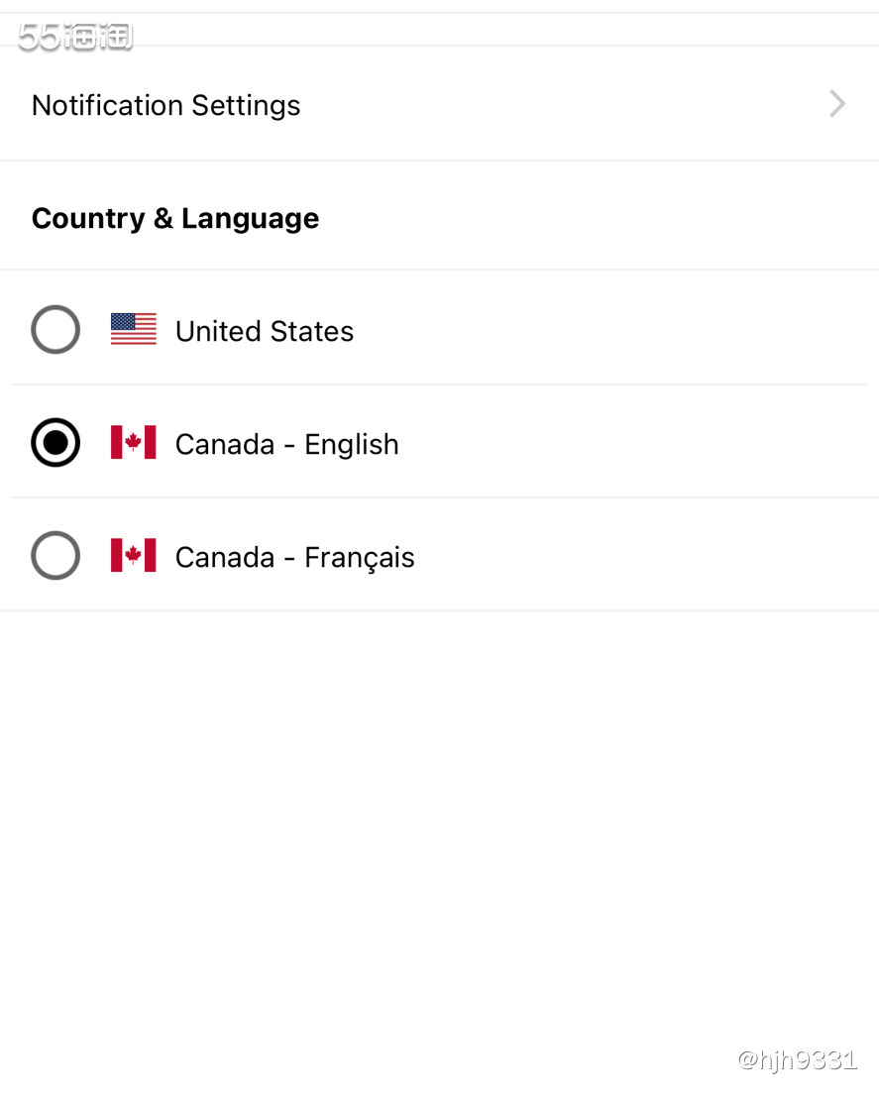Click the Canada - English text label

click(287, 444)
